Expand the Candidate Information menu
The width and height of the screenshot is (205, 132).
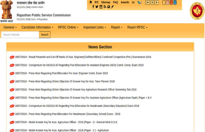pyautogui.click(x=37, y=27)
